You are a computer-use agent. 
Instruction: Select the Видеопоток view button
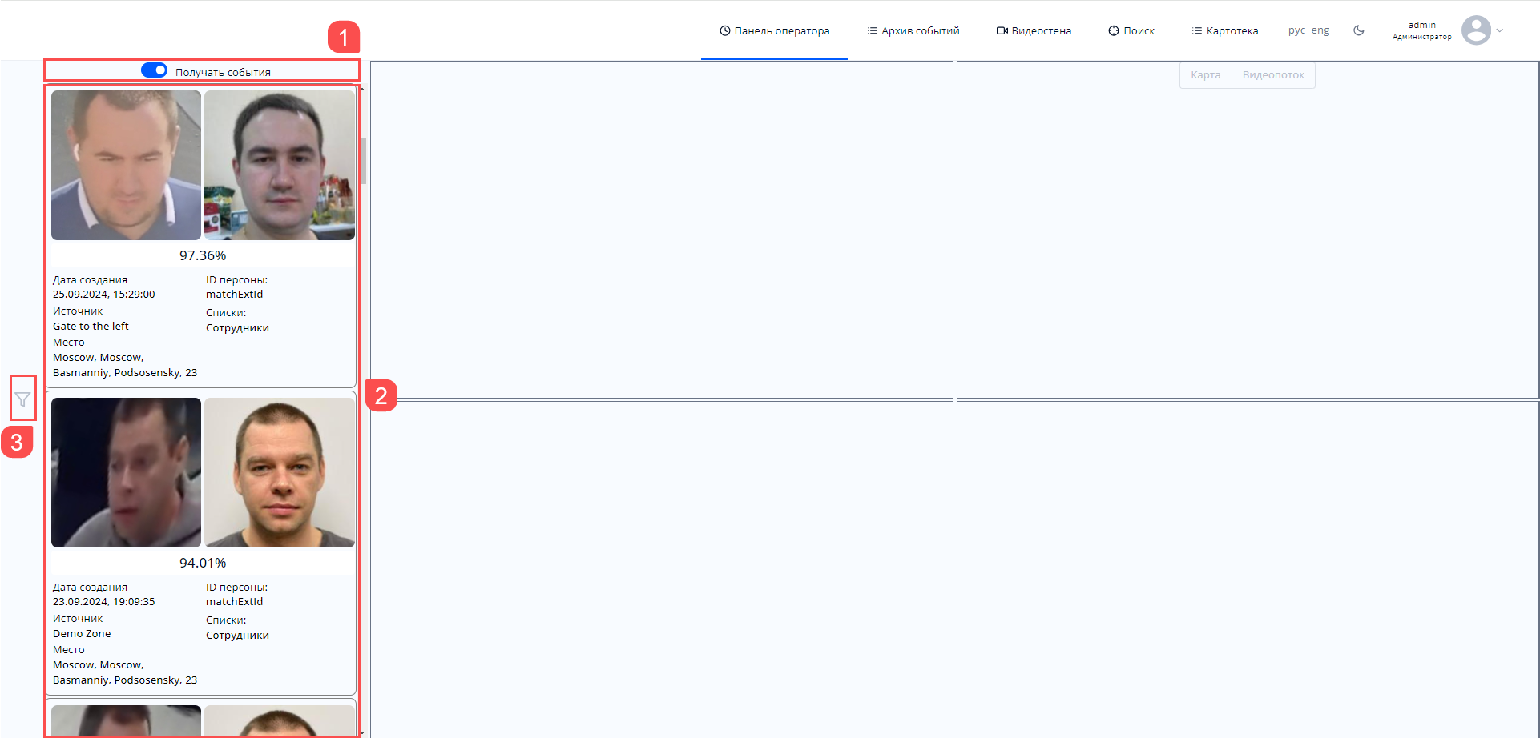pyautogui.click(x=1273, y=75)
